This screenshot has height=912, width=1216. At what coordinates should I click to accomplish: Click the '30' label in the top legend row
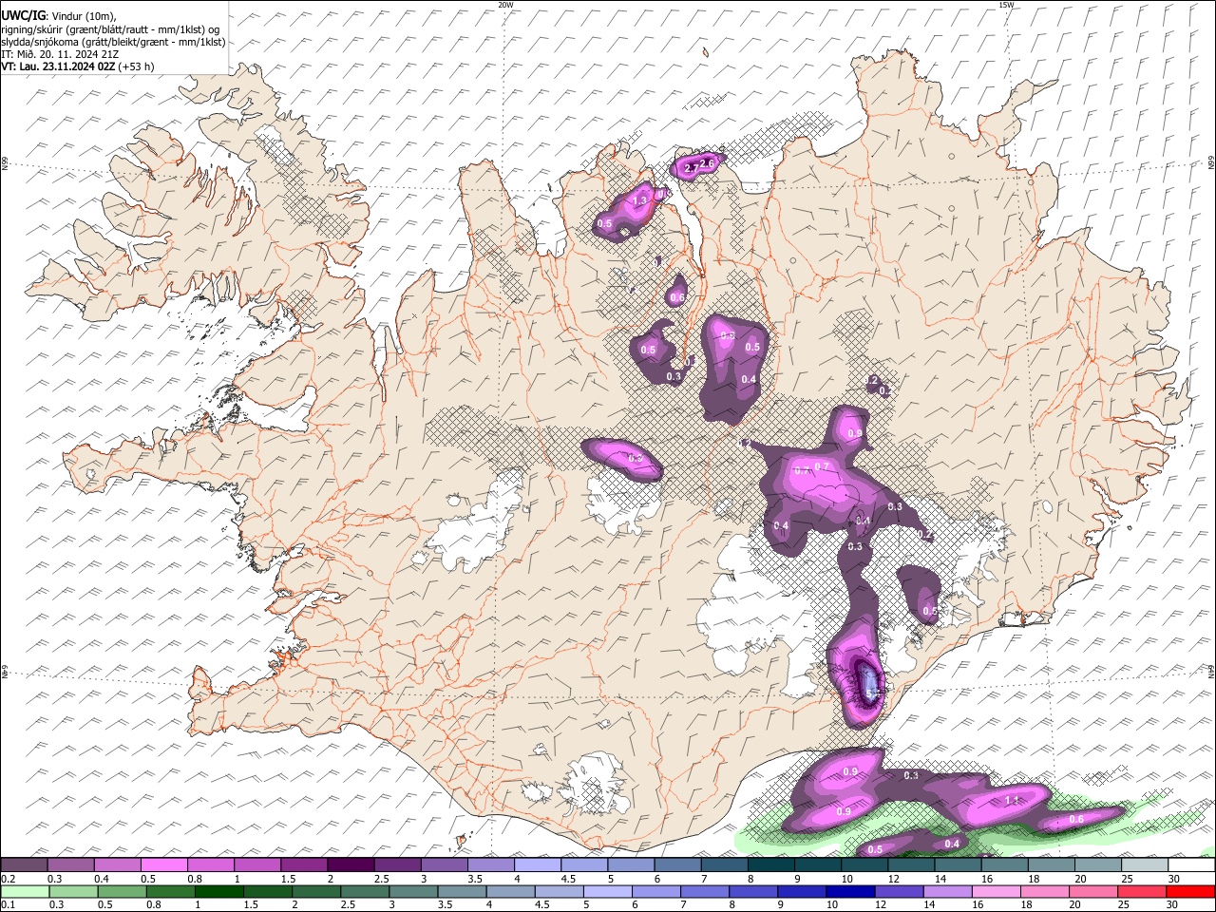(x=1174, y=879)
